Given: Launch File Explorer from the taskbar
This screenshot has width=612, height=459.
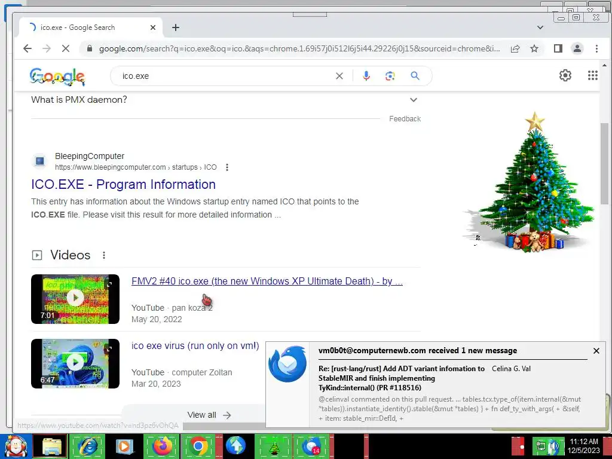Looking at the screenshot, I should pyautogui.click(x=50, y=446).
